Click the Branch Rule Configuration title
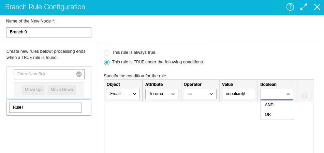324x153 pixels. [45, 7]
